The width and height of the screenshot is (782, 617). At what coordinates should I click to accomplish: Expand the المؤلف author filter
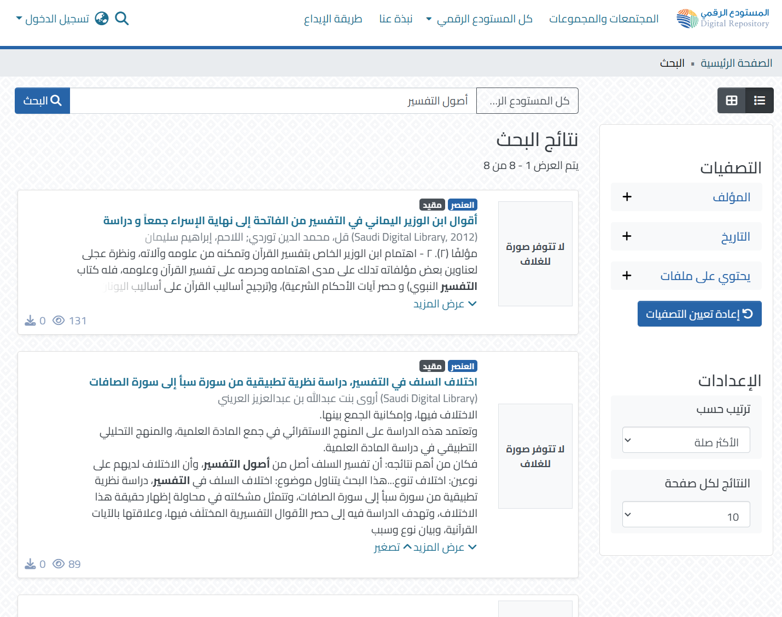[686, 197]
